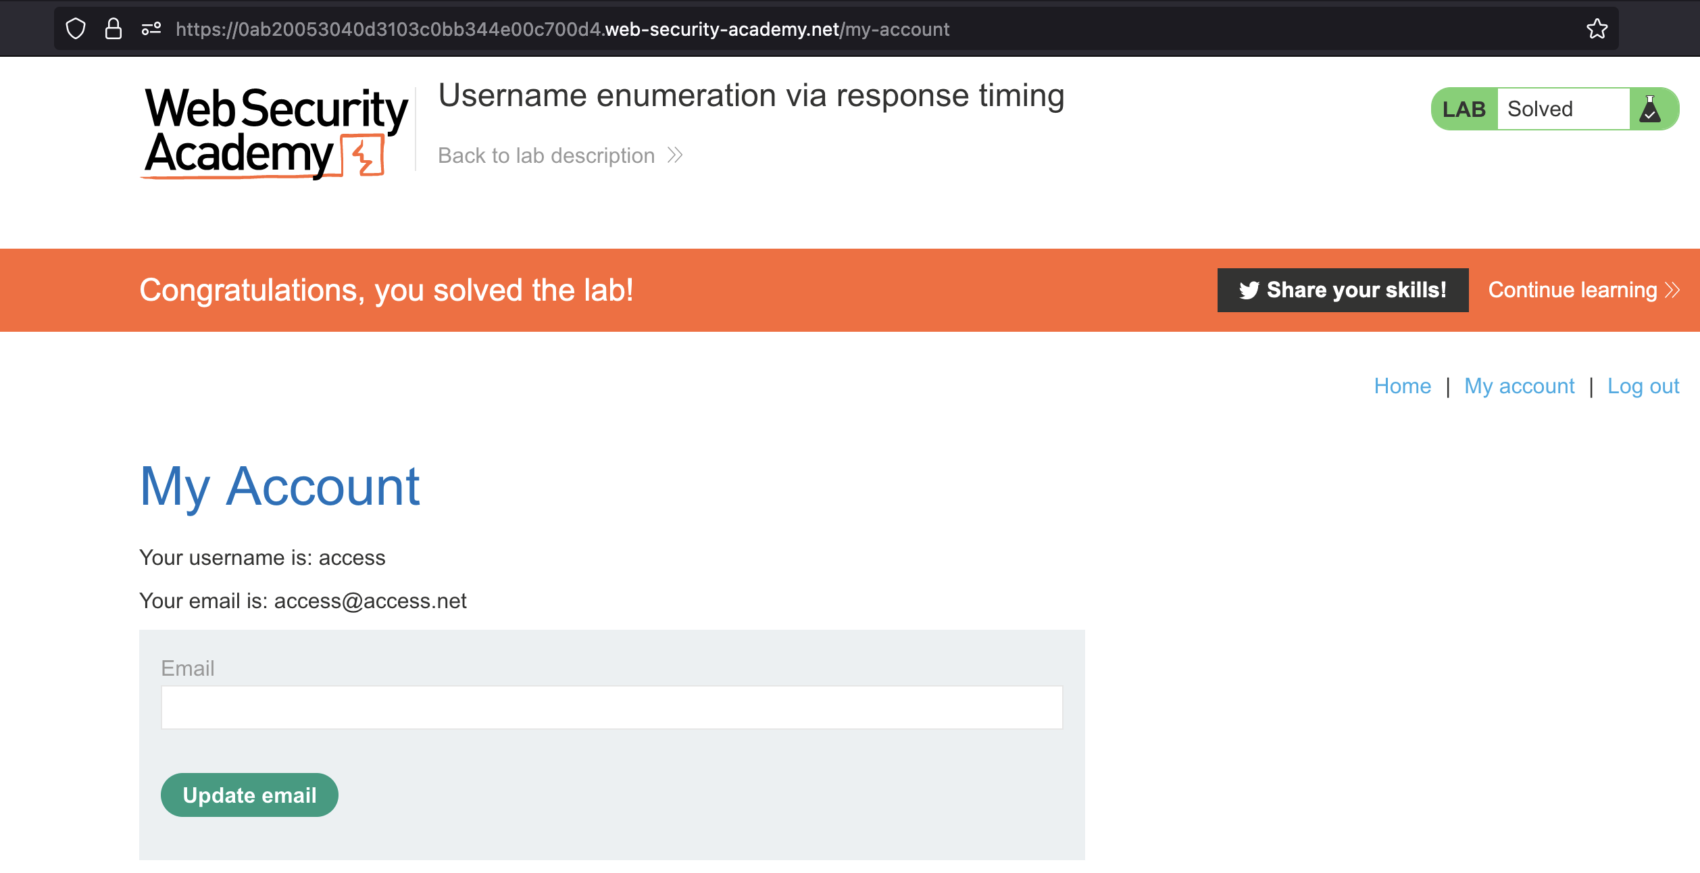The width and height of the screenshot is (1700, 873).
Task: Open the My account navigation link
Action: (1519, 386)
